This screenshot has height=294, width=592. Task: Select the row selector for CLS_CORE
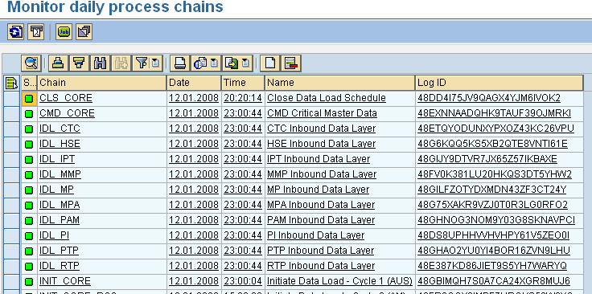tap(12, 98)
